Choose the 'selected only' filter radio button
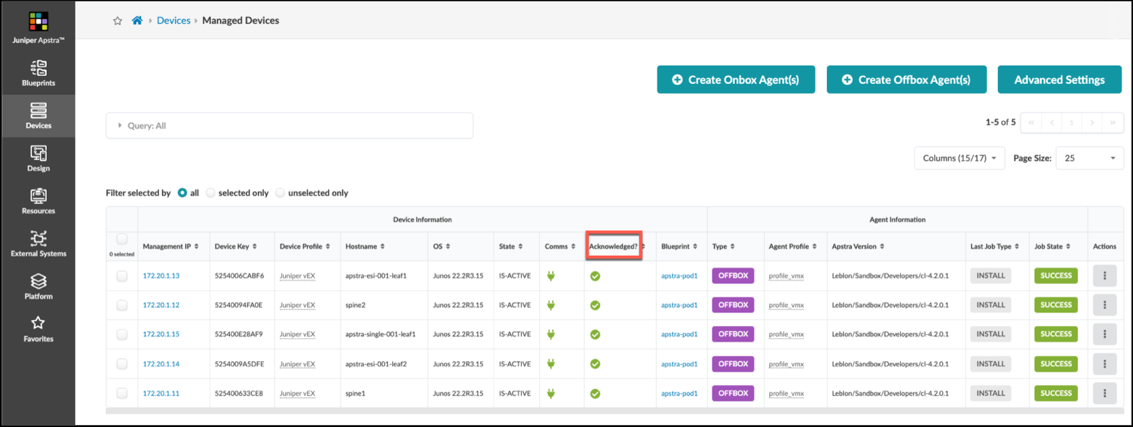 pos(211,193)
